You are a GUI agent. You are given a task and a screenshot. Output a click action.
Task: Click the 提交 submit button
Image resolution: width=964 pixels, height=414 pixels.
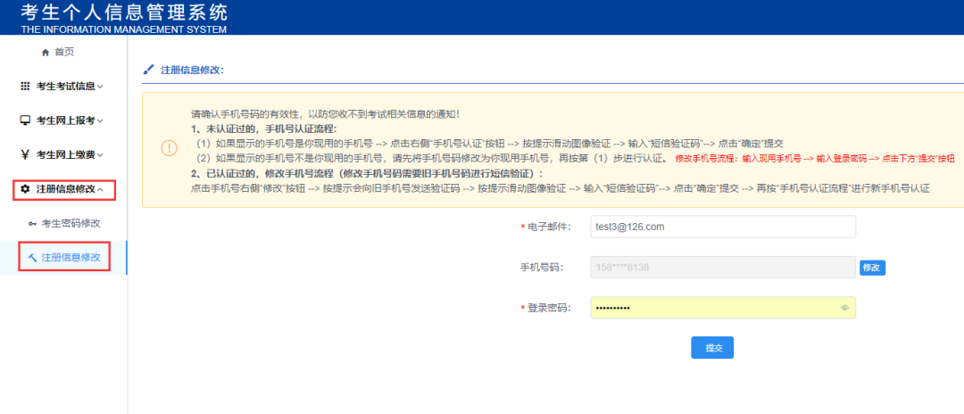(712, 348)
